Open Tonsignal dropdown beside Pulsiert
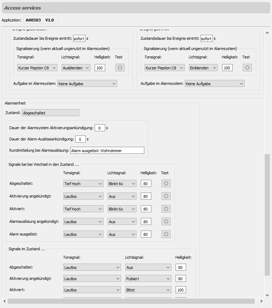This screenshot has width=272, height=308. 92,278
